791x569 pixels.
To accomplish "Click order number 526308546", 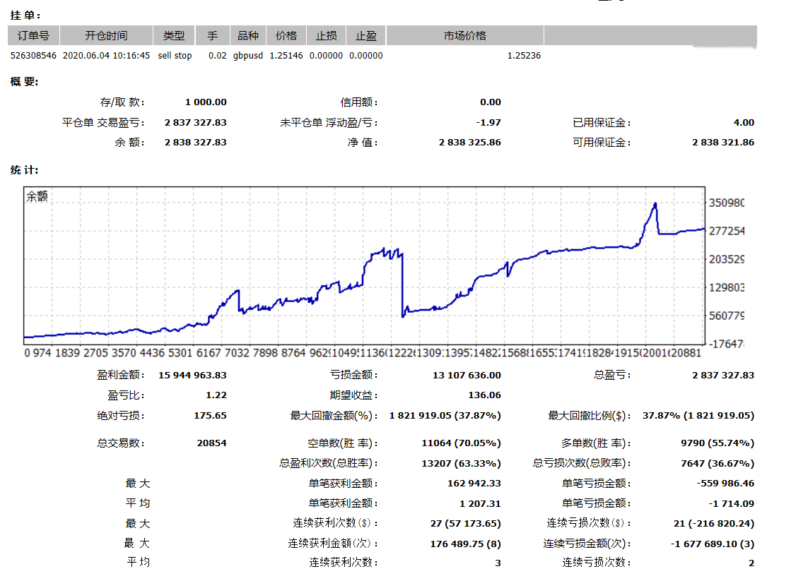I will [33, 55].
